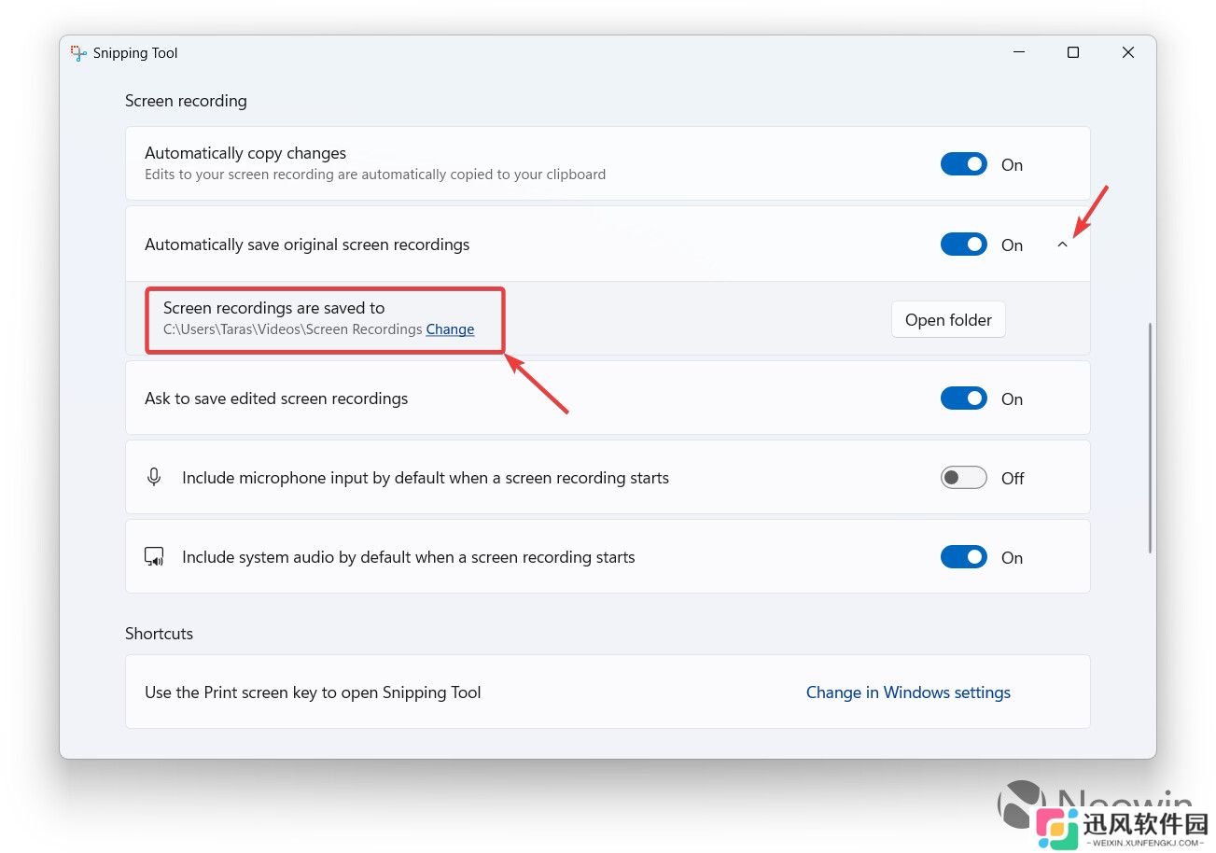Minimize the Snipping Tool window
This screenshot has width=1216, height=853.
(1018, 53)
